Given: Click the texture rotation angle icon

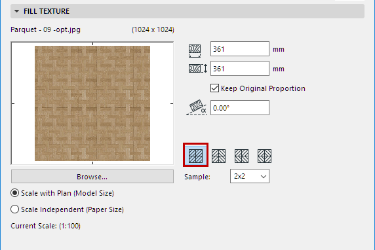Looking at the screenshot, I should [197, 108].
